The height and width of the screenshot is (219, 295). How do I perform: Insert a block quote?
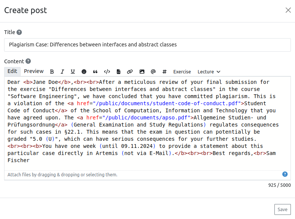point(95,72)
